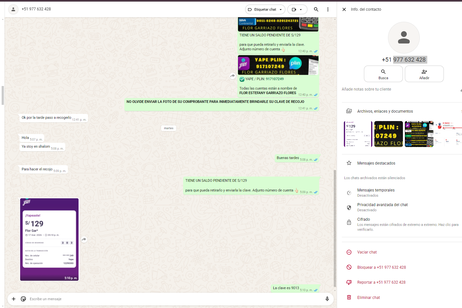Viewport: 462px width, 308px height.
Task: Search within the chat using magnifier icon
Action: click(316, 9)
